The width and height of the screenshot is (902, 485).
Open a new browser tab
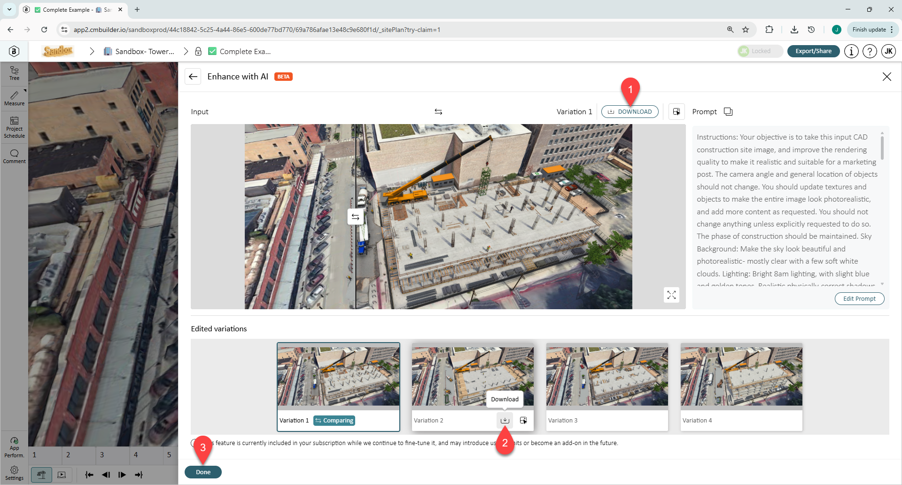[x=137, y=9]
